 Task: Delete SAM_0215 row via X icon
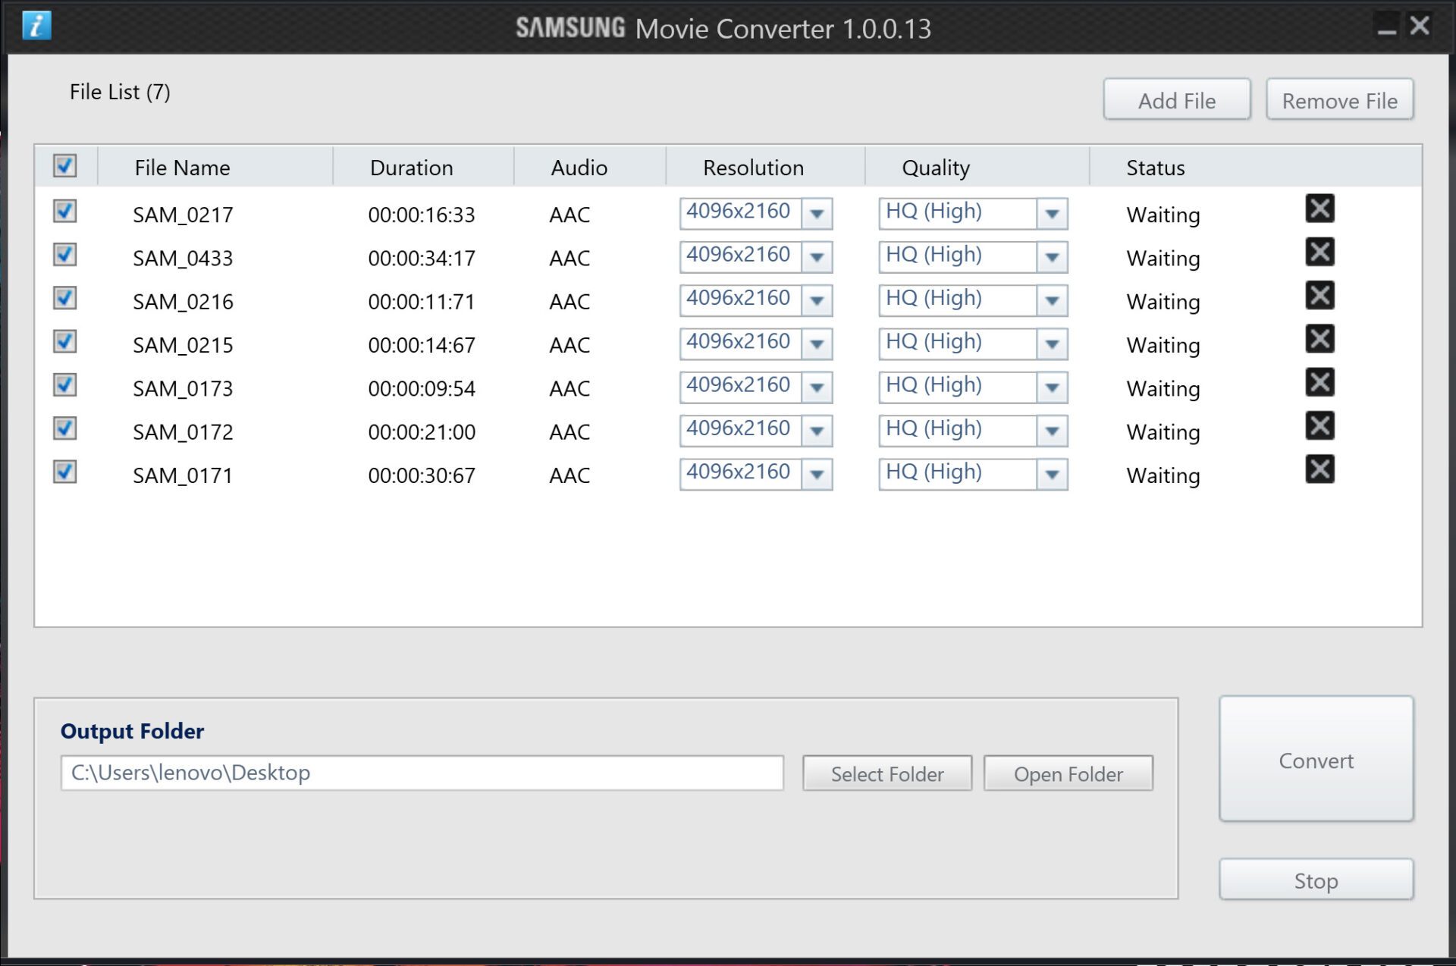click(x=1319, y=339)
